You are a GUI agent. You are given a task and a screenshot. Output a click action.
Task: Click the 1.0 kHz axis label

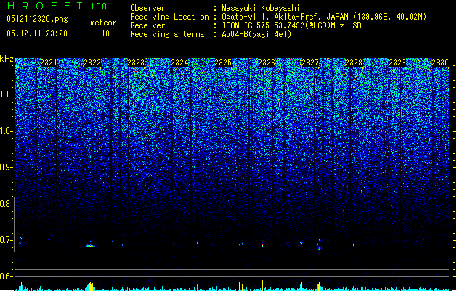[x=5, y=131]
